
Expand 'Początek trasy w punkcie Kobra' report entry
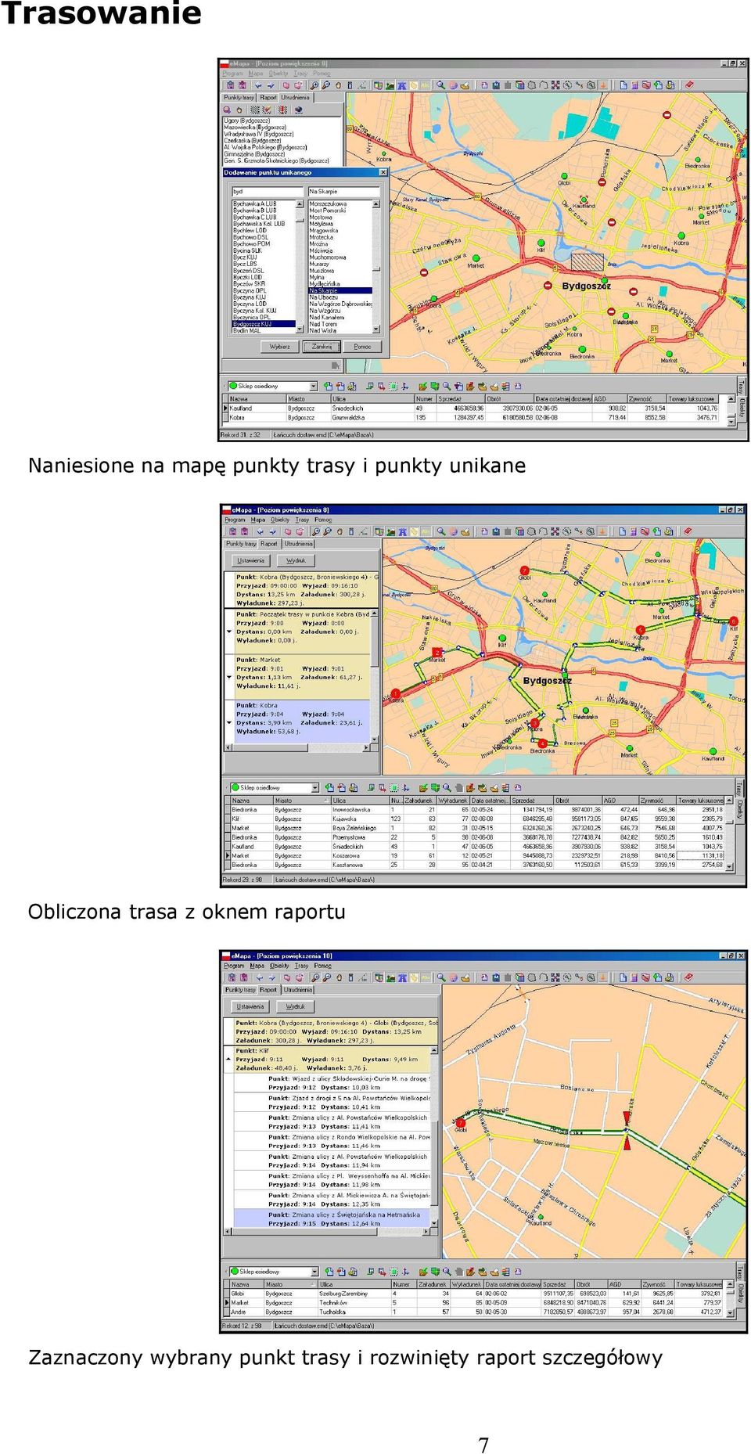click(229, 632)
